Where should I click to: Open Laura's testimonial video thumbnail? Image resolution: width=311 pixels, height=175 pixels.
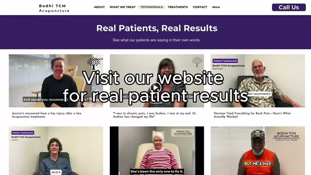coord(56,151)
